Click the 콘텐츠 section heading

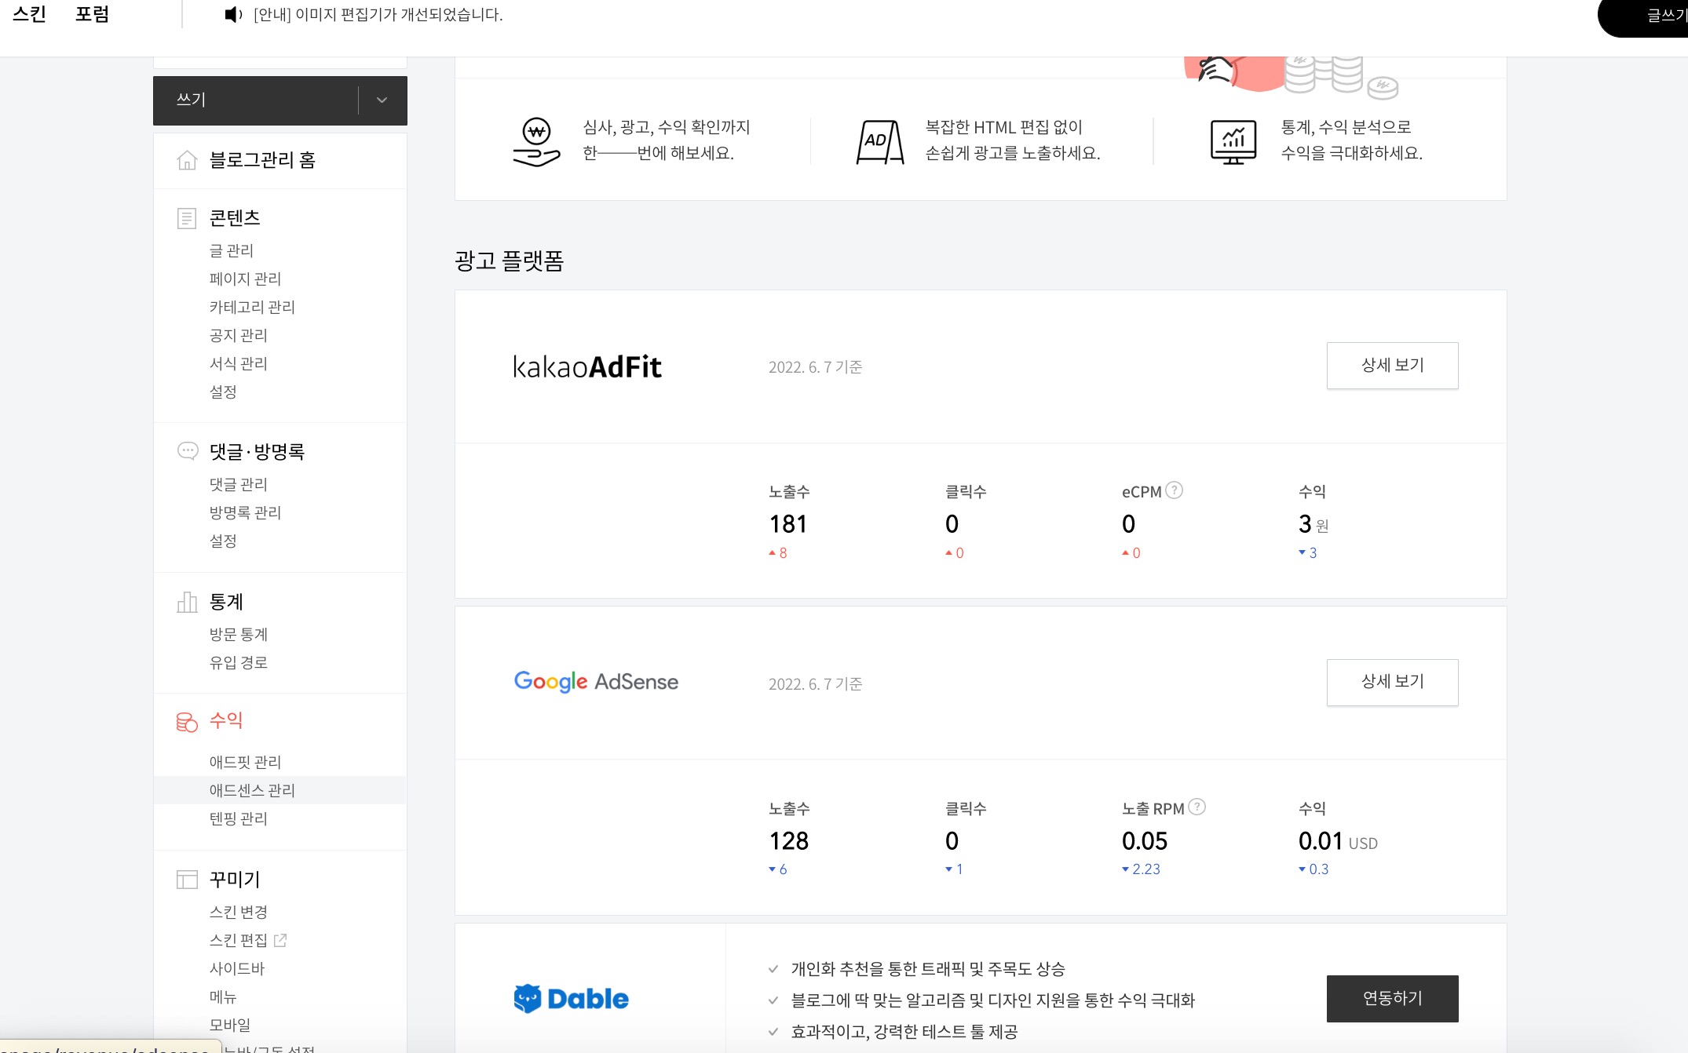pos(235,218)
